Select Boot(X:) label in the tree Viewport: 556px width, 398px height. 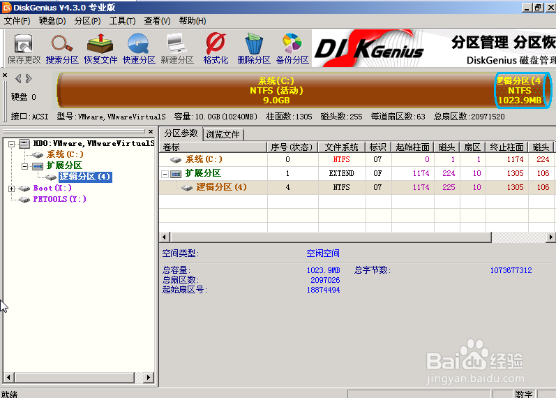click(52, 188)
